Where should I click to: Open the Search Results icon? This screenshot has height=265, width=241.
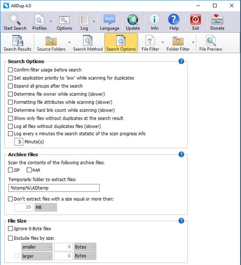(x=17, y=40)
